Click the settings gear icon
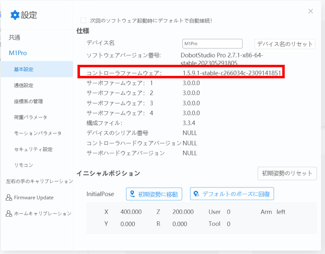 15,15
